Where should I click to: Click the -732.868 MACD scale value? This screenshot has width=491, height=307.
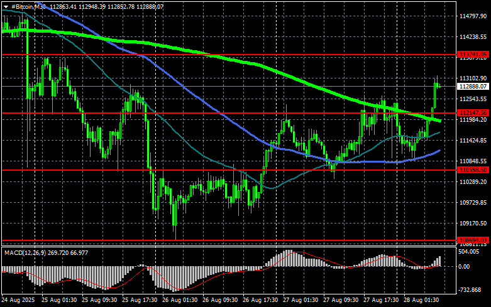coord(470,290)
